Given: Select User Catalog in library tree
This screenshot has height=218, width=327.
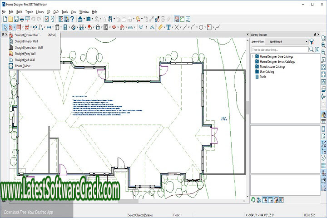Looking at the screenshot, I should tap(267, 72).
